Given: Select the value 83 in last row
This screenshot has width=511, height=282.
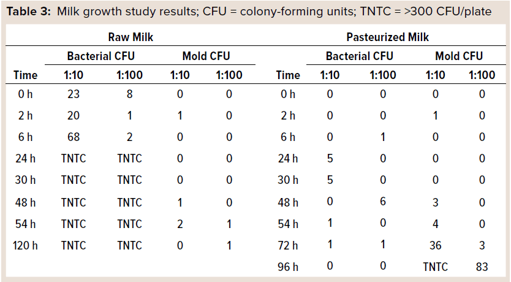Looking at the screenshot, I should [x=483, y=267].
